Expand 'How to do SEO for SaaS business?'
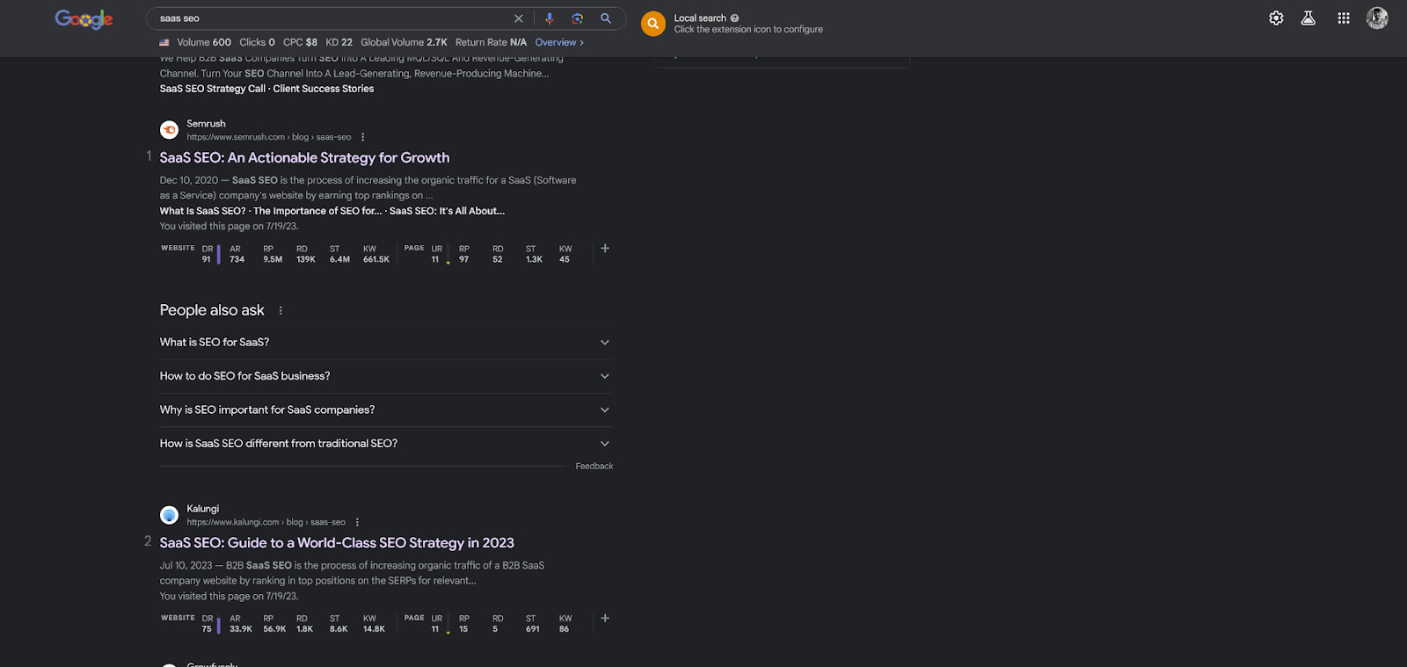Screen dimensions: 1407x667 [x=386, y=376]
